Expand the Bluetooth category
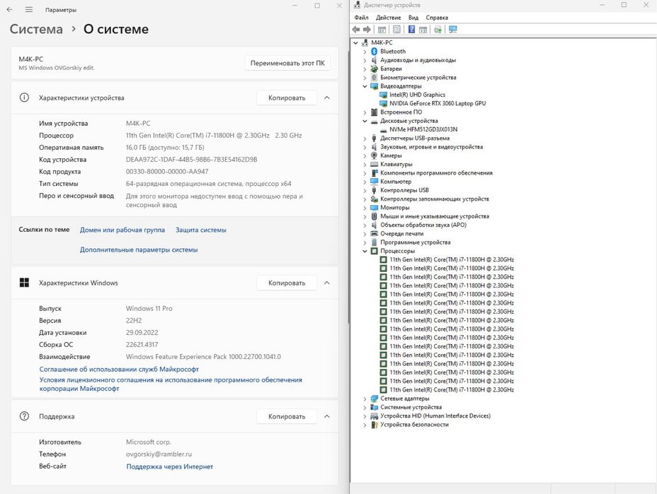 [x=365, y=52]
